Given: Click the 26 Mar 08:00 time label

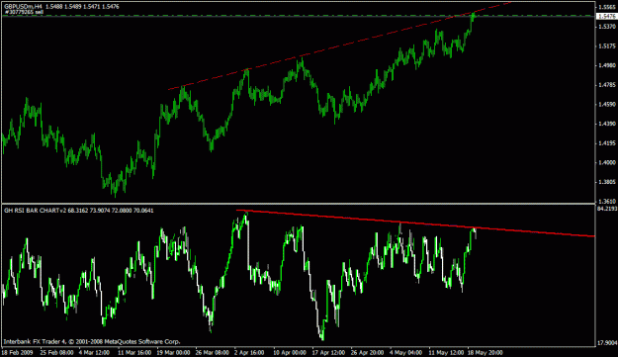Looking at the screenshot, I should (x=212, y=352).
